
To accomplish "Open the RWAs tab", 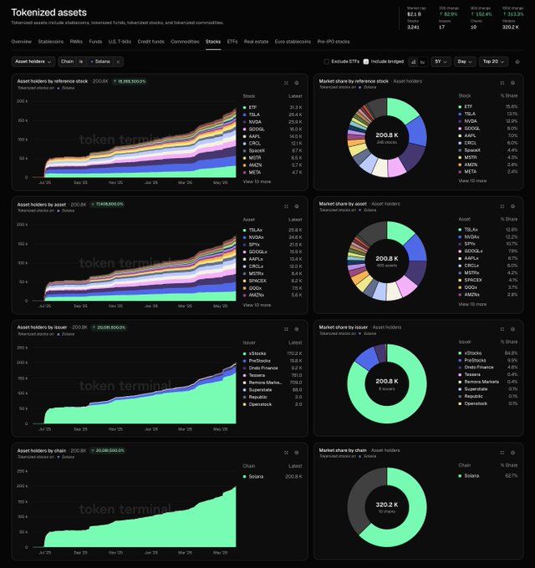I will pyautogui.click(x=76, y=42).
